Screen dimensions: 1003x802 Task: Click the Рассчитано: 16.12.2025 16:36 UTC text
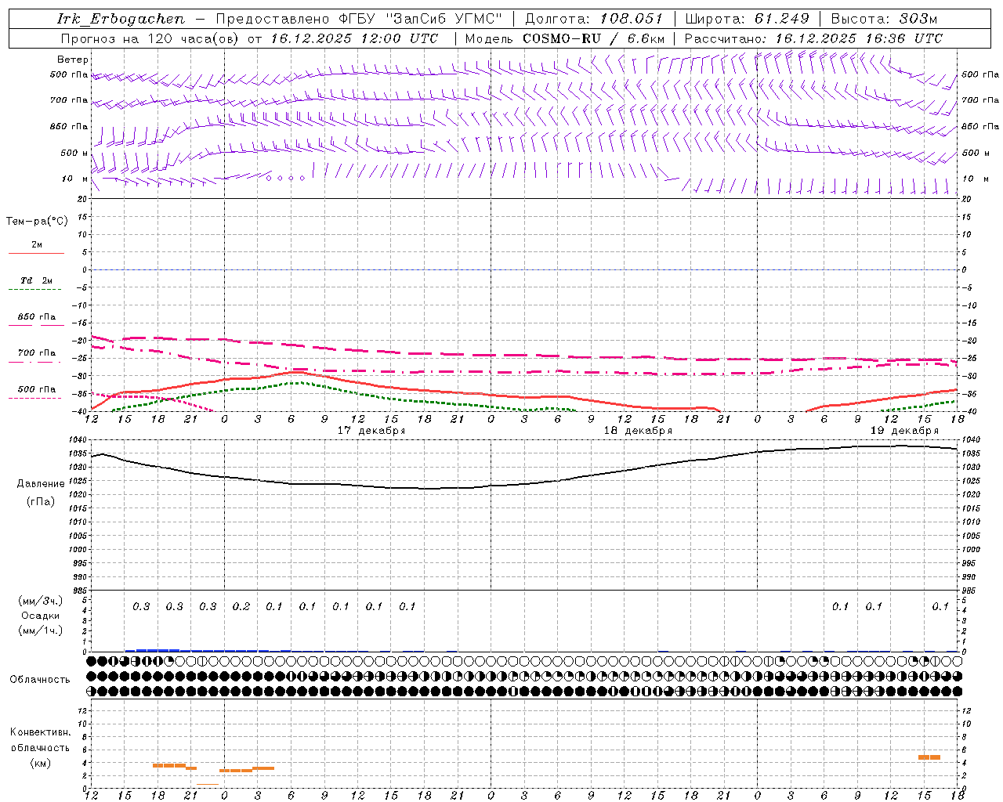[x=813, y=38]
